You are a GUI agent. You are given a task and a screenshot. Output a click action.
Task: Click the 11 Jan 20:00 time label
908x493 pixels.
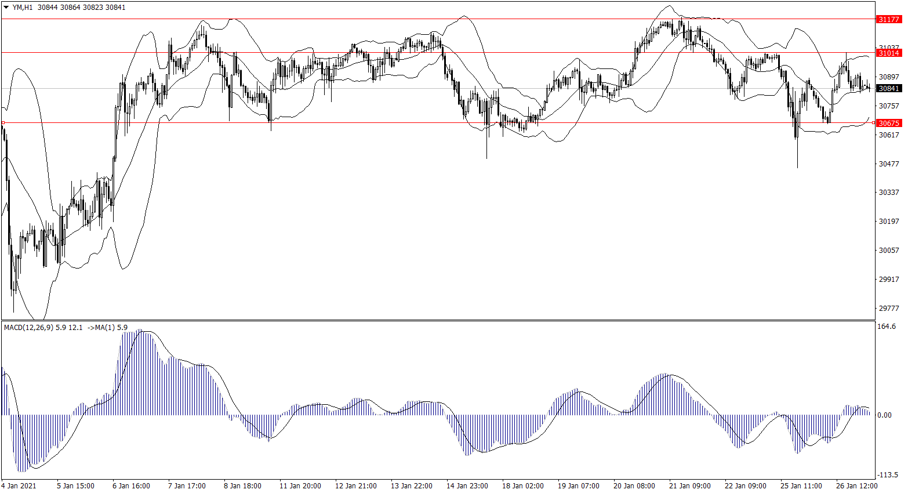tap(300, 486)
